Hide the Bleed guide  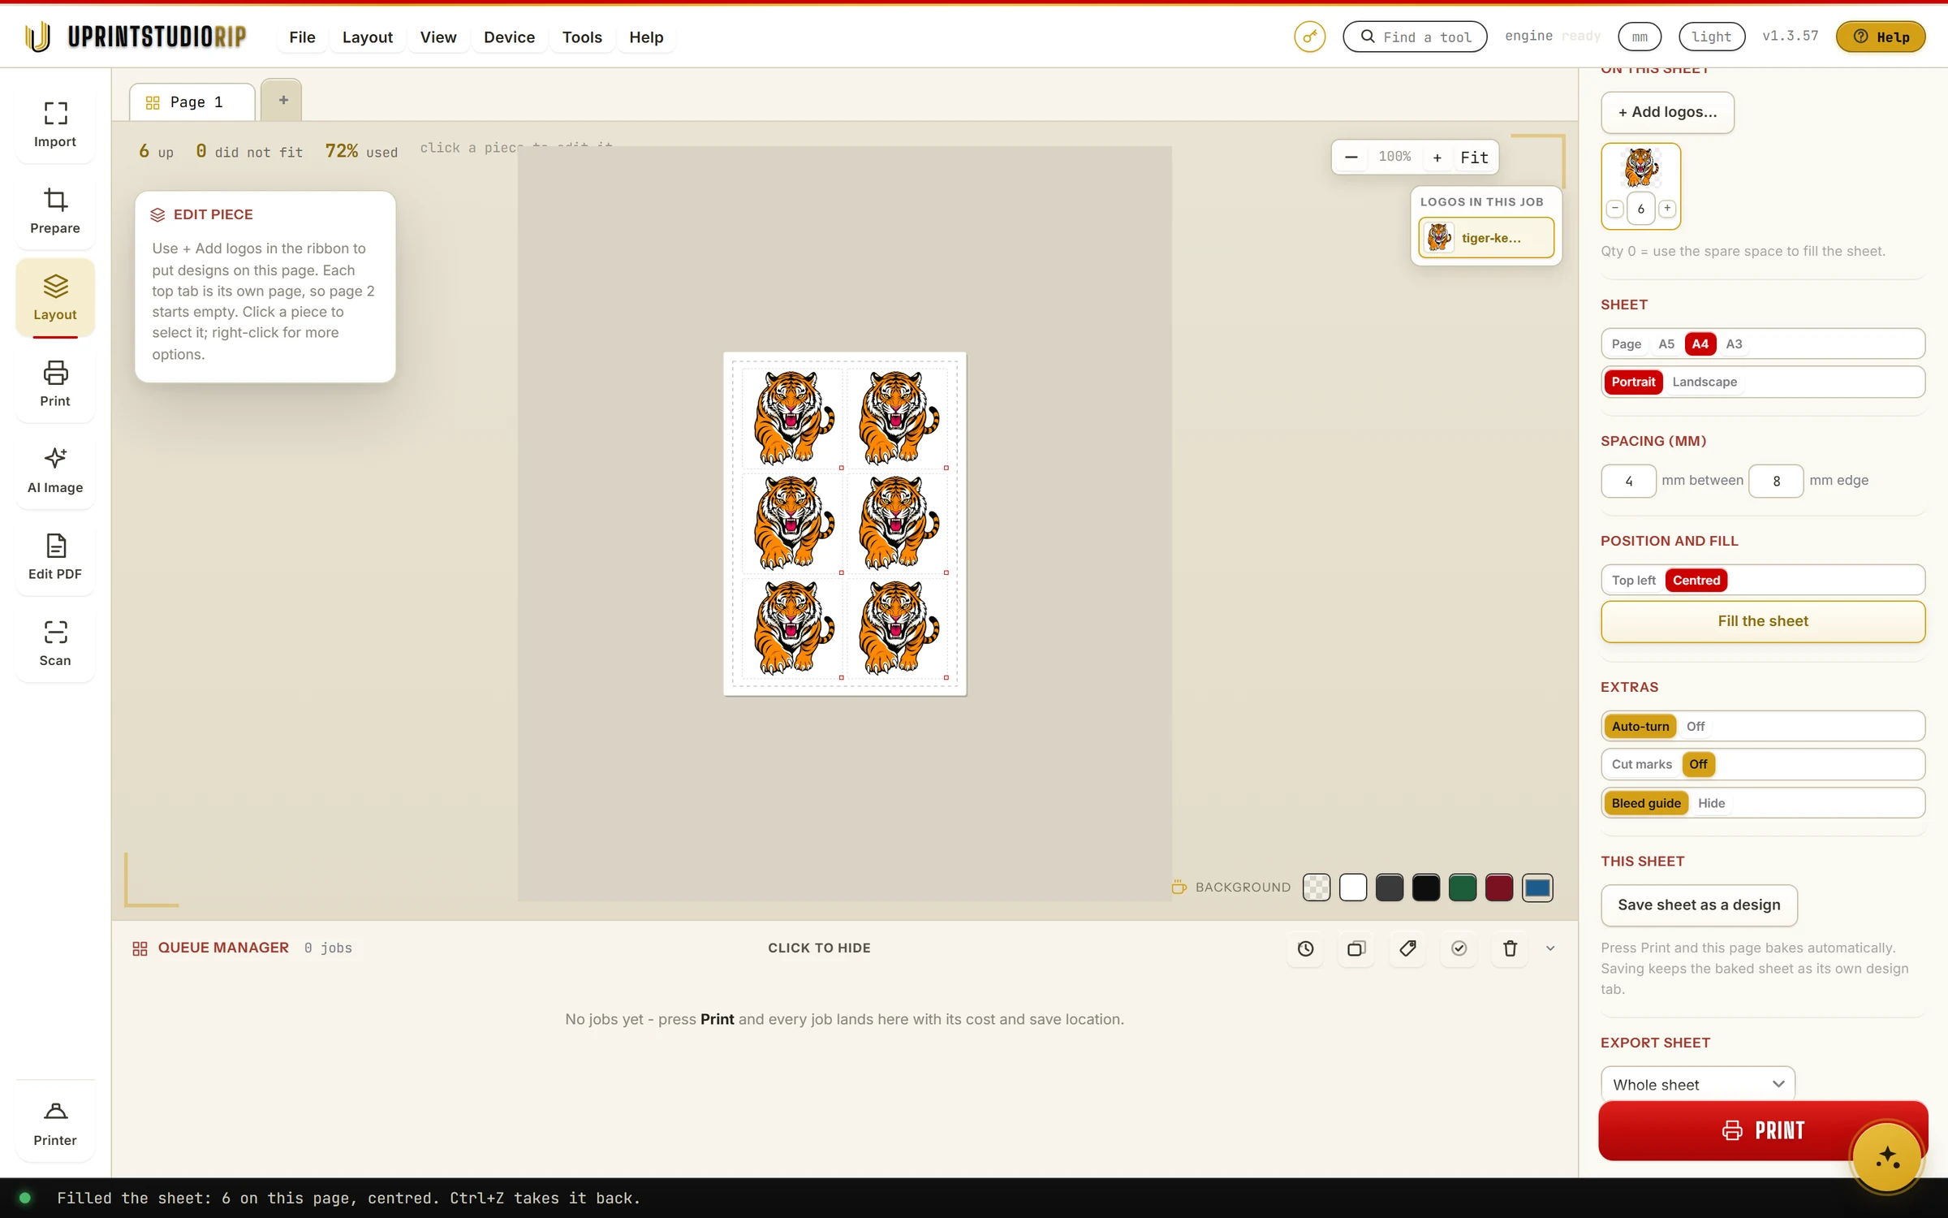tap(1711, 803)
